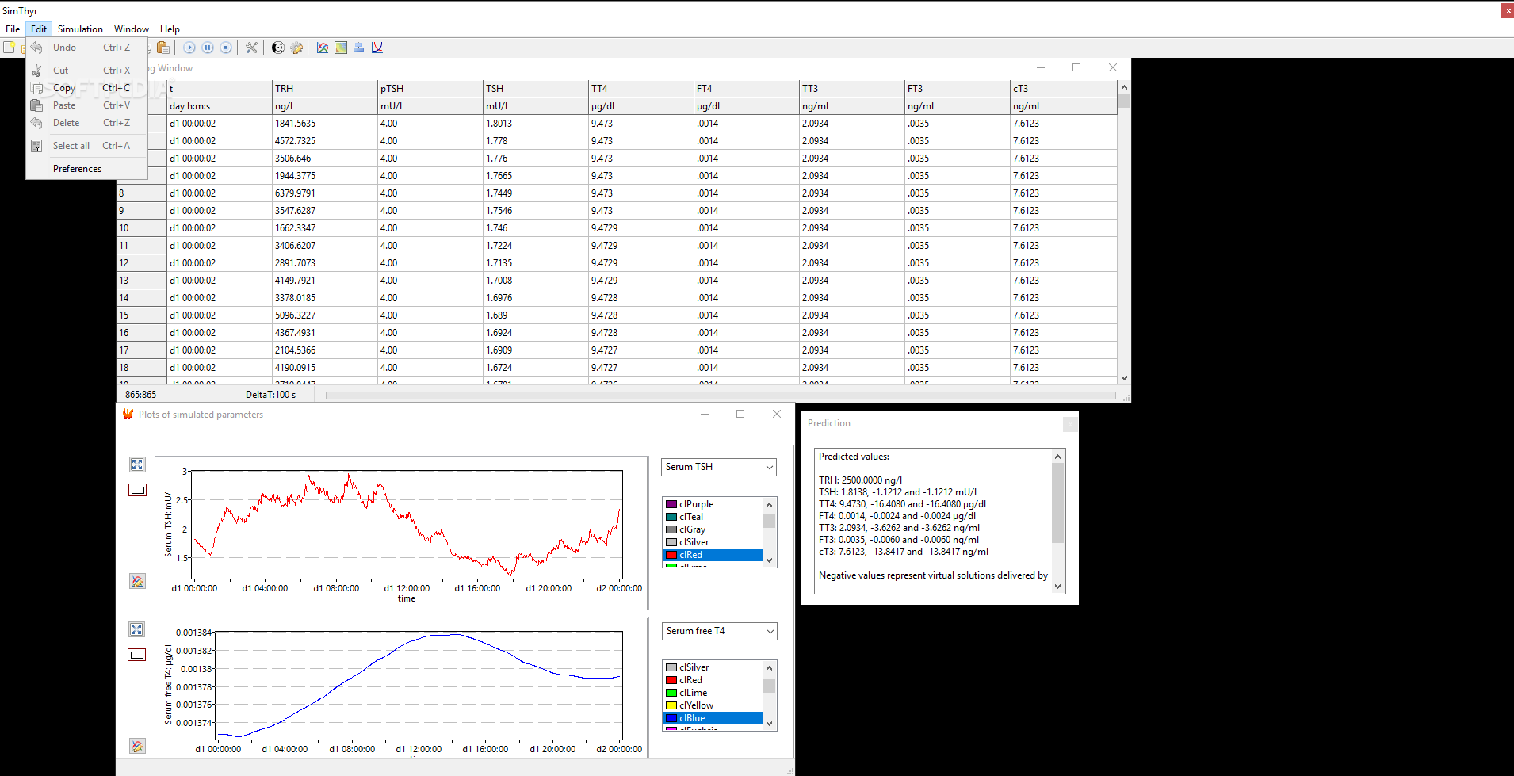Click the log table's horizontal scrollbar track
The image size is (1514, 776).
[721, 395]
